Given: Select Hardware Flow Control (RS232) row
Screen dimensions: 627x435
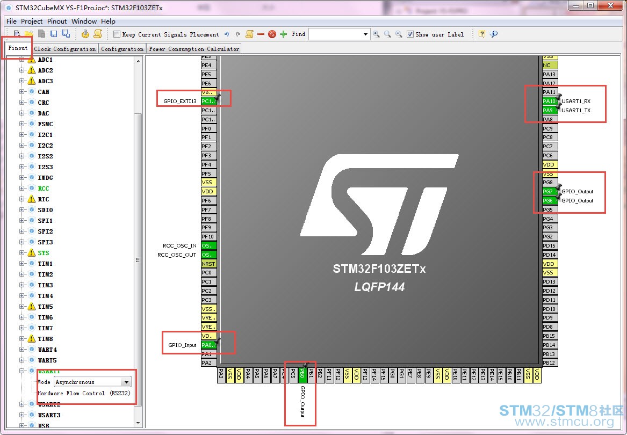Looking at the screenshot, I should pyautogui.click(x=84, y=393).
